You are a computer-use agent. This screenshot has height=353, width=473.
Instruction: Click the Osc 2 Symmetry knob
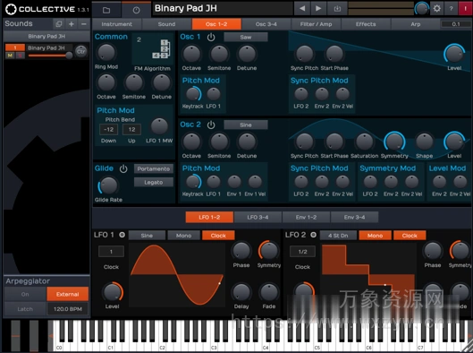[394, 142]
